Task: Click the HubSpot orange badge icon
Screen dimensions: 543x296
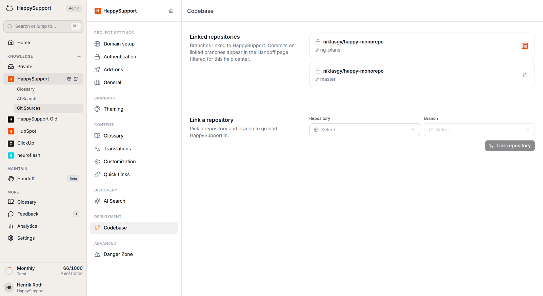Action: (x=11, y=131)
